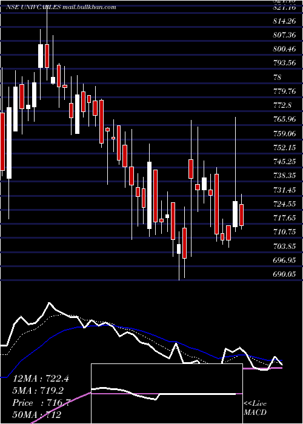Viewport: 303px width, 424px height.
Task: Select the 759.06 price axis label
Action: (284, 134)
